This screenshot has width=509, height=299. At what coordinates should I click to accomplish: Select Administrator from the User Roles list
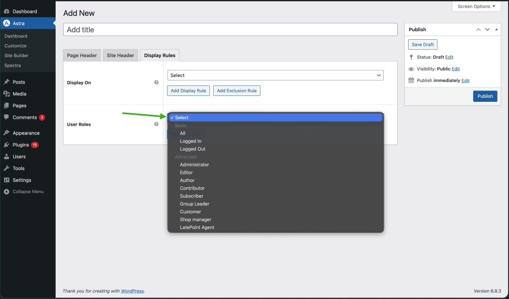[x=194, y=164]
